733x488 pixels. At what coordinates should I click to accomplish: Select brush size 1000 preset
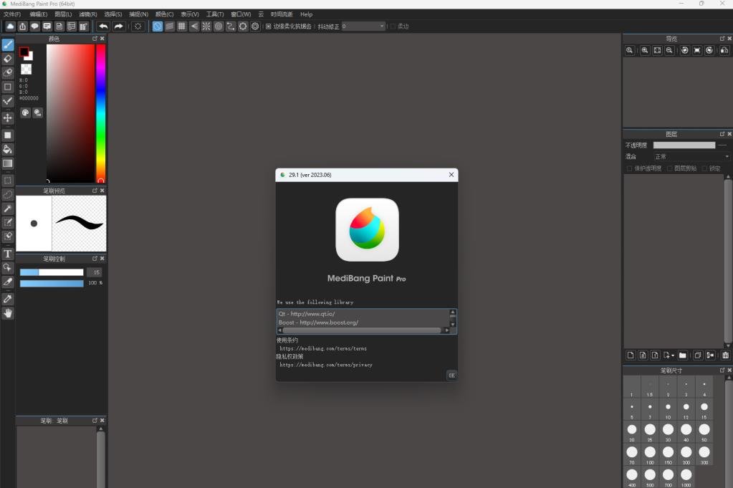click(686, 477)
